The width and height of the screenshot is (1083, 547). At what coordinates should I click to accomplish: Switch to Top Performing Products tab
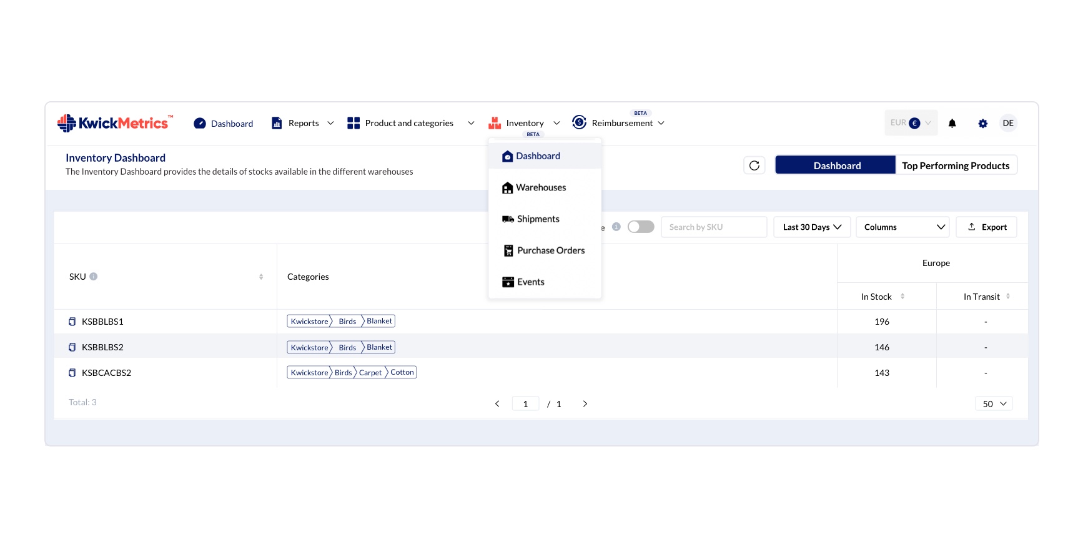pos(956,165)
